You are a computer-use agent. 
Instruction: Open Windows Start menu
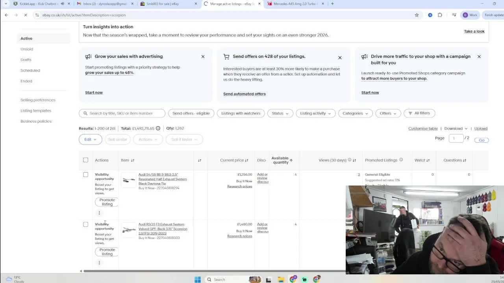pos(198,279)
